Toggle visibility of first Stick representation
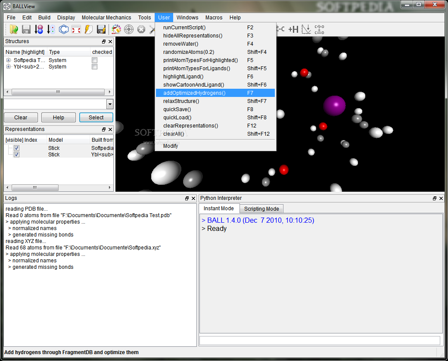Image resolution: width=448 pixels, height=361 pixels. pyautogui.click(x=16, y=148)
